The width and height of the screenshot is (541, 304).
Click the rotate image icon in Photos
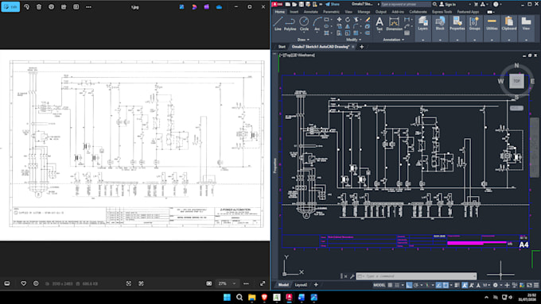pyautogui.click(x=26, y=7)
